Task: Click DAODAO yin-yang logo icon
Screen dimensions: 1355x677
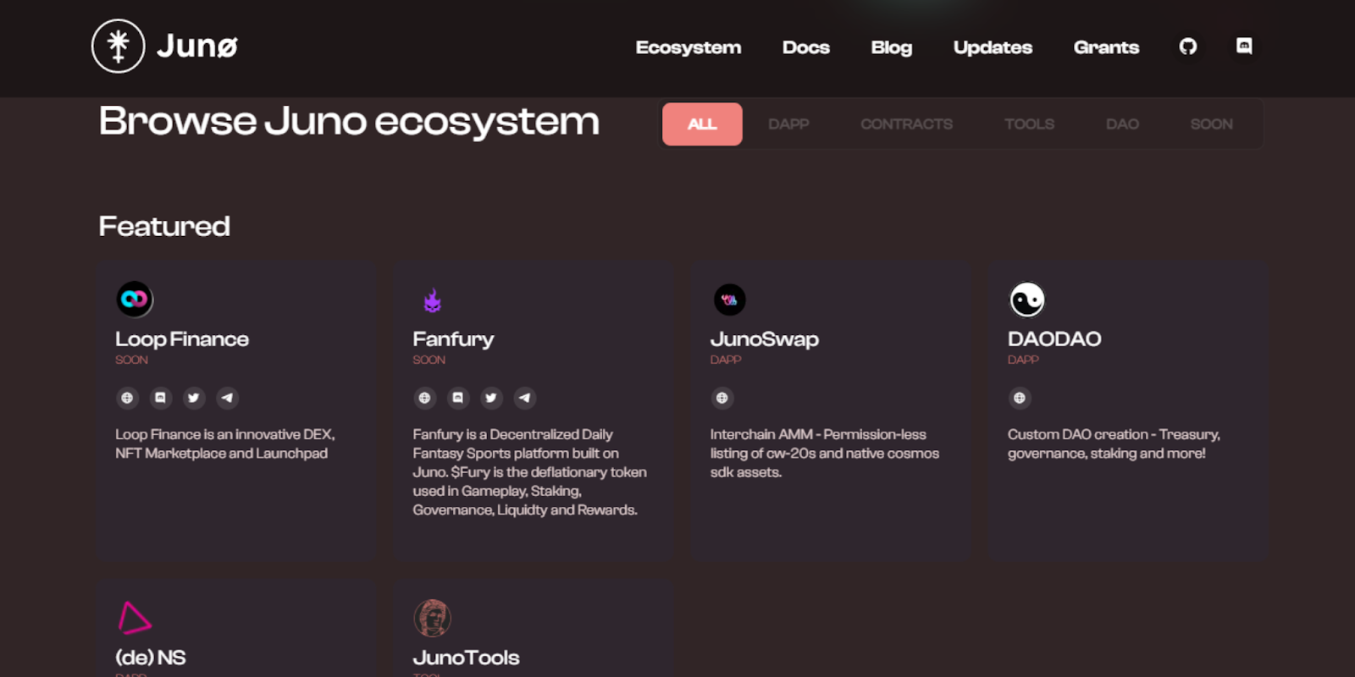Action: click(1027, 299)
